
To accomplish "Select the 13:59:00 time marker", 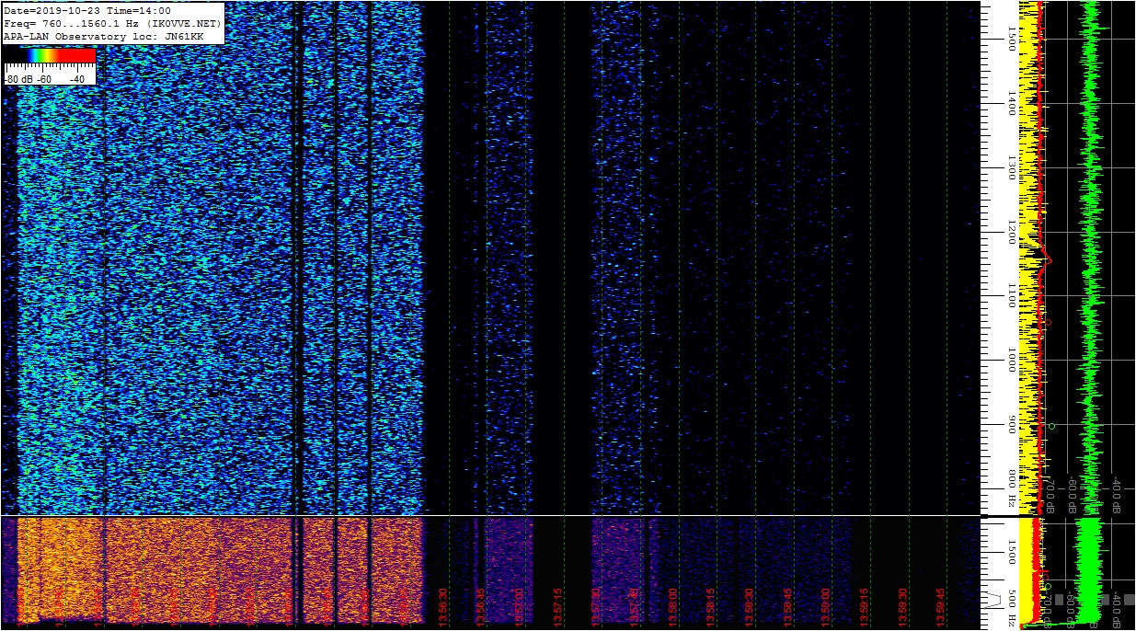I will 825,608.
